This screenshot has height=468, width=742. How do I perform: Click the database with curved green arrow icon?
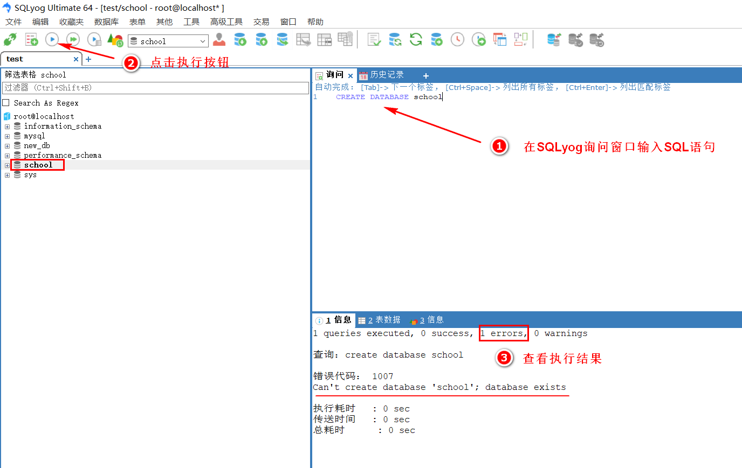(283, 40)
